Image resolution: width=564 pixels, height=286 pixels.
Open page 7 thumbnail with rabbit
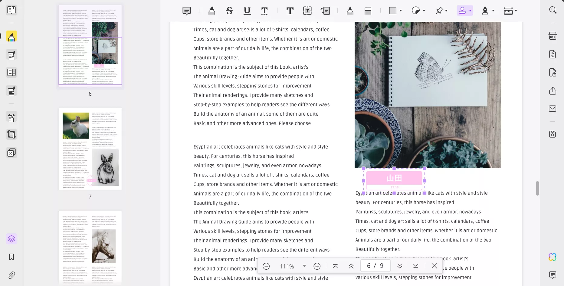[x=90, y=149]
